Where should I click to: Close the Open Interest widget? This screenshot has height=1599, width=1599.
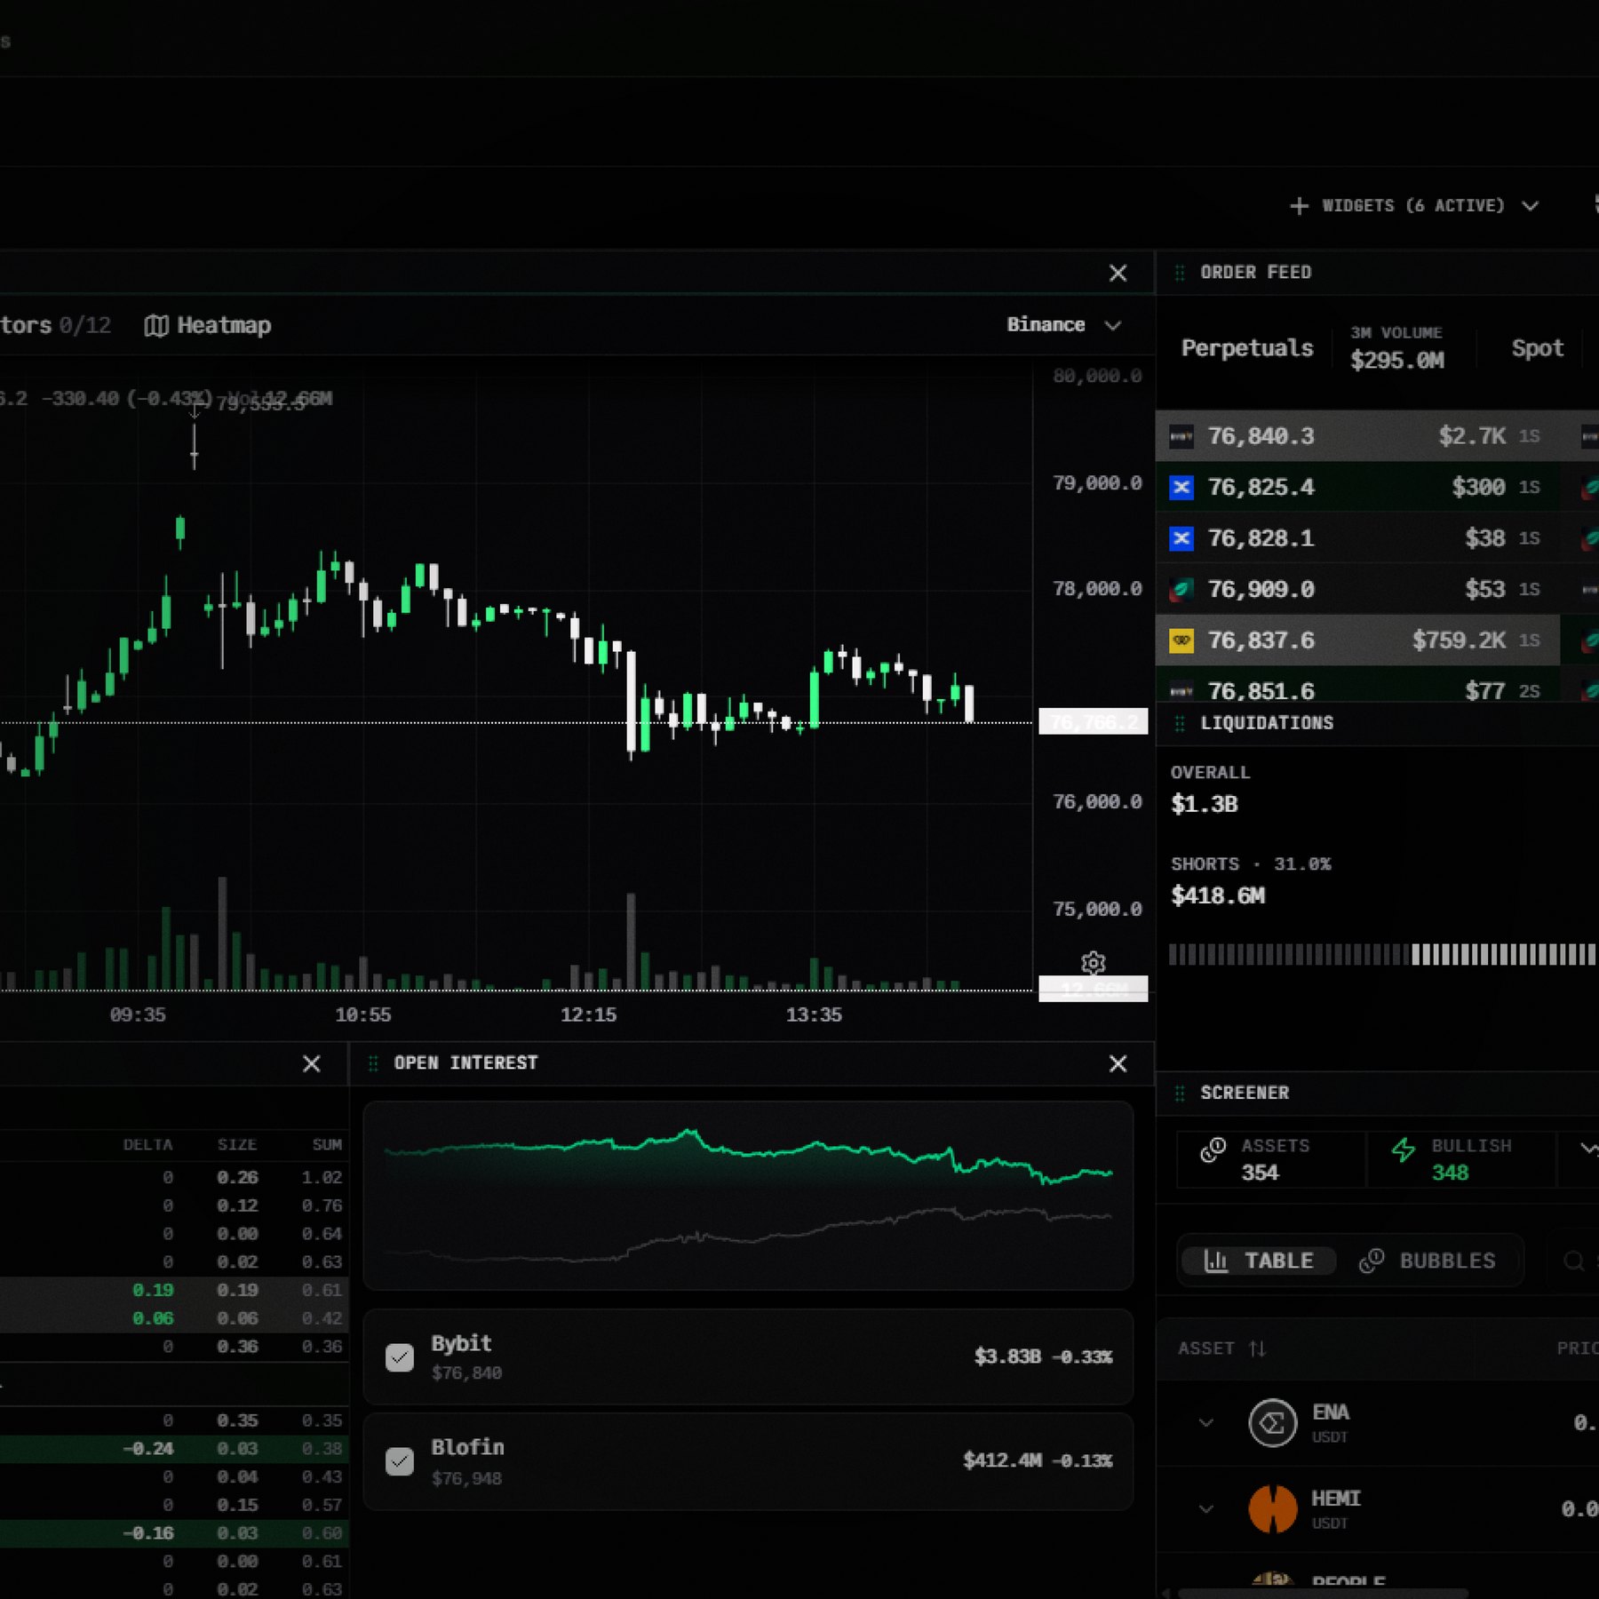click(1118, 1063)
